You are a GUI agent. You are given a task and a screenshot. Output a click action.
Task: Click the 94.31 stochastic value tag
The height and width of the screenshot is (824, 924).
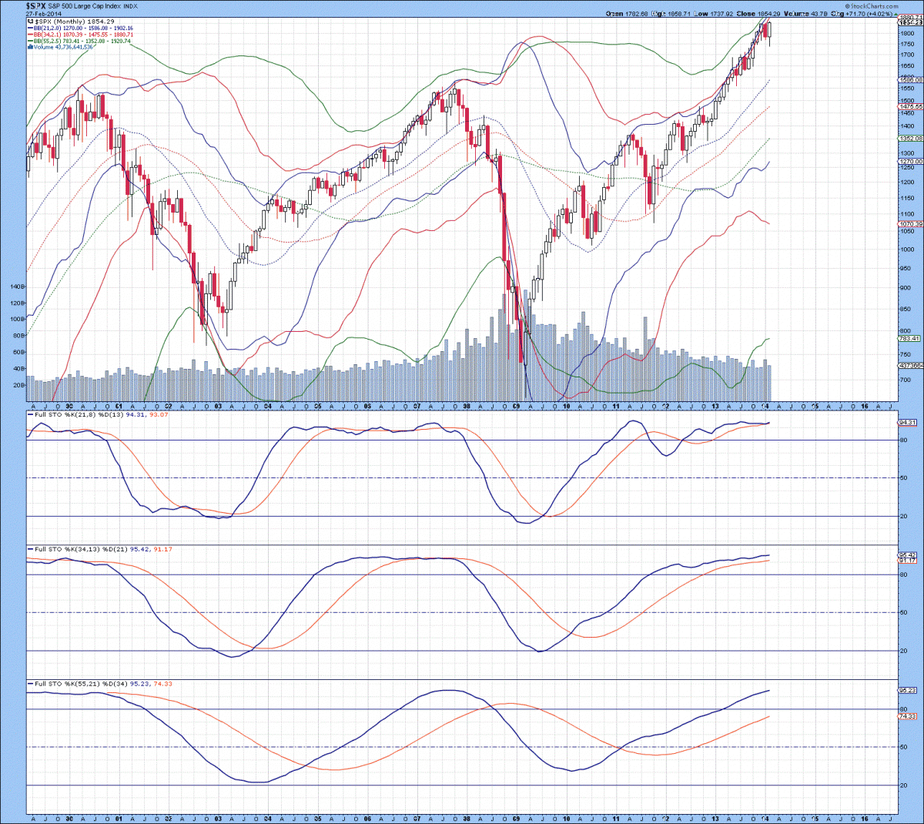[x=907, y=423]
